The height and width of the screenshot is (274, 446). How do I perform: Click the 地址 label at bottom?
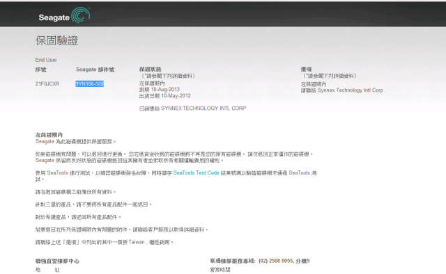tap(47, 270)
